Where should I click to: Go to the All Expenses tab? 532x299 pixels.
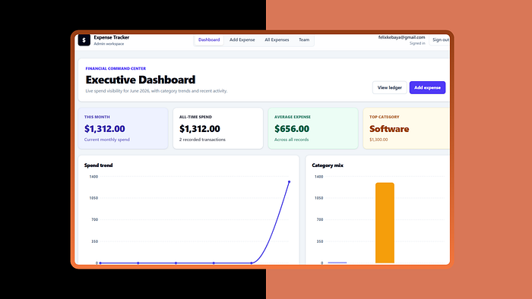[277, 39]
